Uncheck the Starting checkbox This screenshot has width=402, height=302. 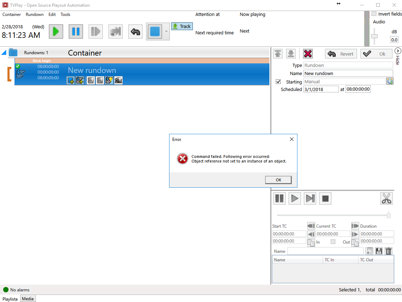click(x=278, y=81)
